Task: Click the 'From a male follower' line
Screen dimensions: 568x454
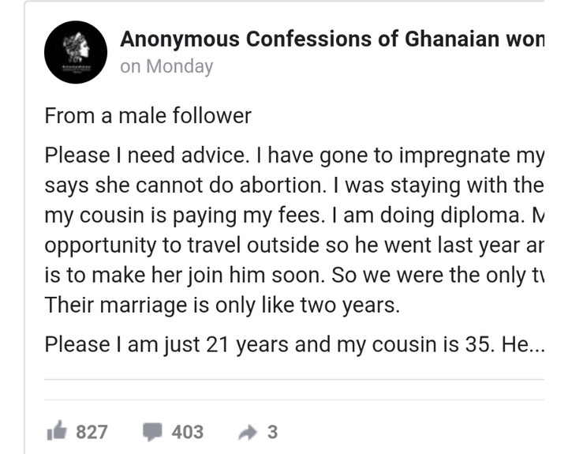Action: click(x=148, y=116)
